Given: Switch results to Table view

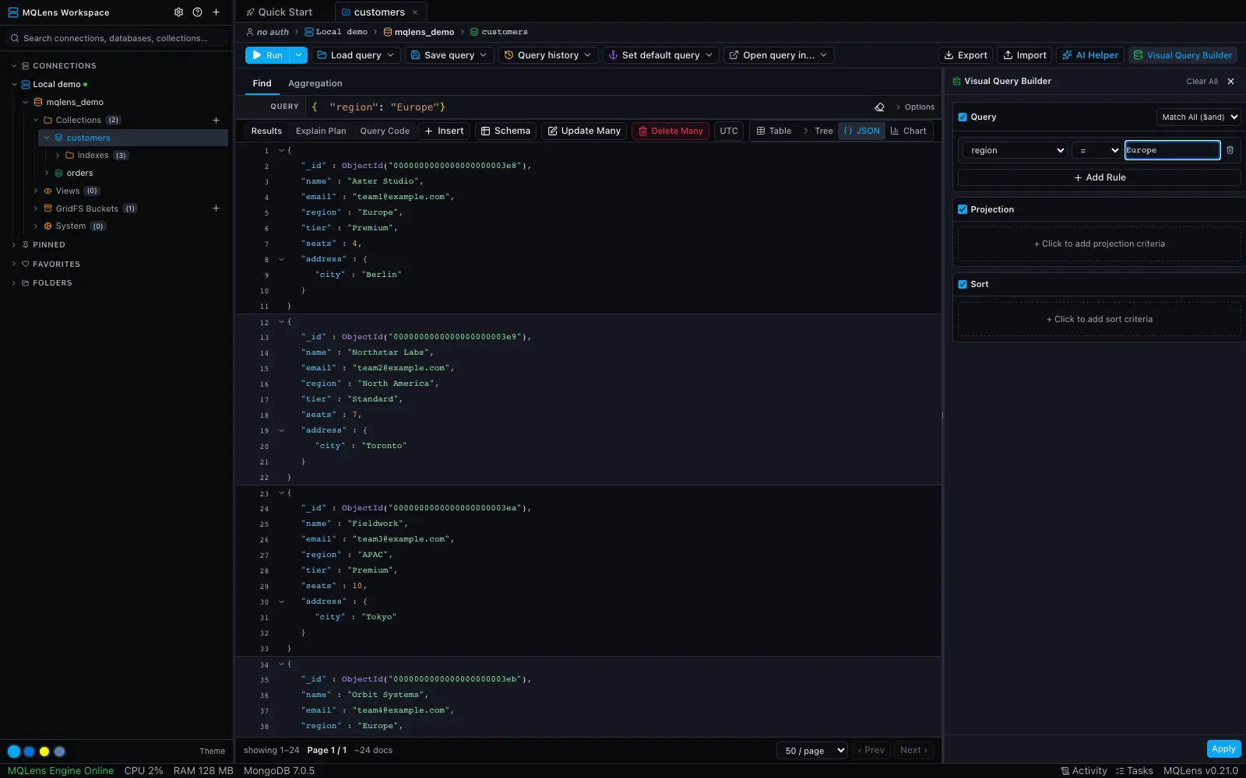Looking at the screenshot, I should click(x=773, y=131).
